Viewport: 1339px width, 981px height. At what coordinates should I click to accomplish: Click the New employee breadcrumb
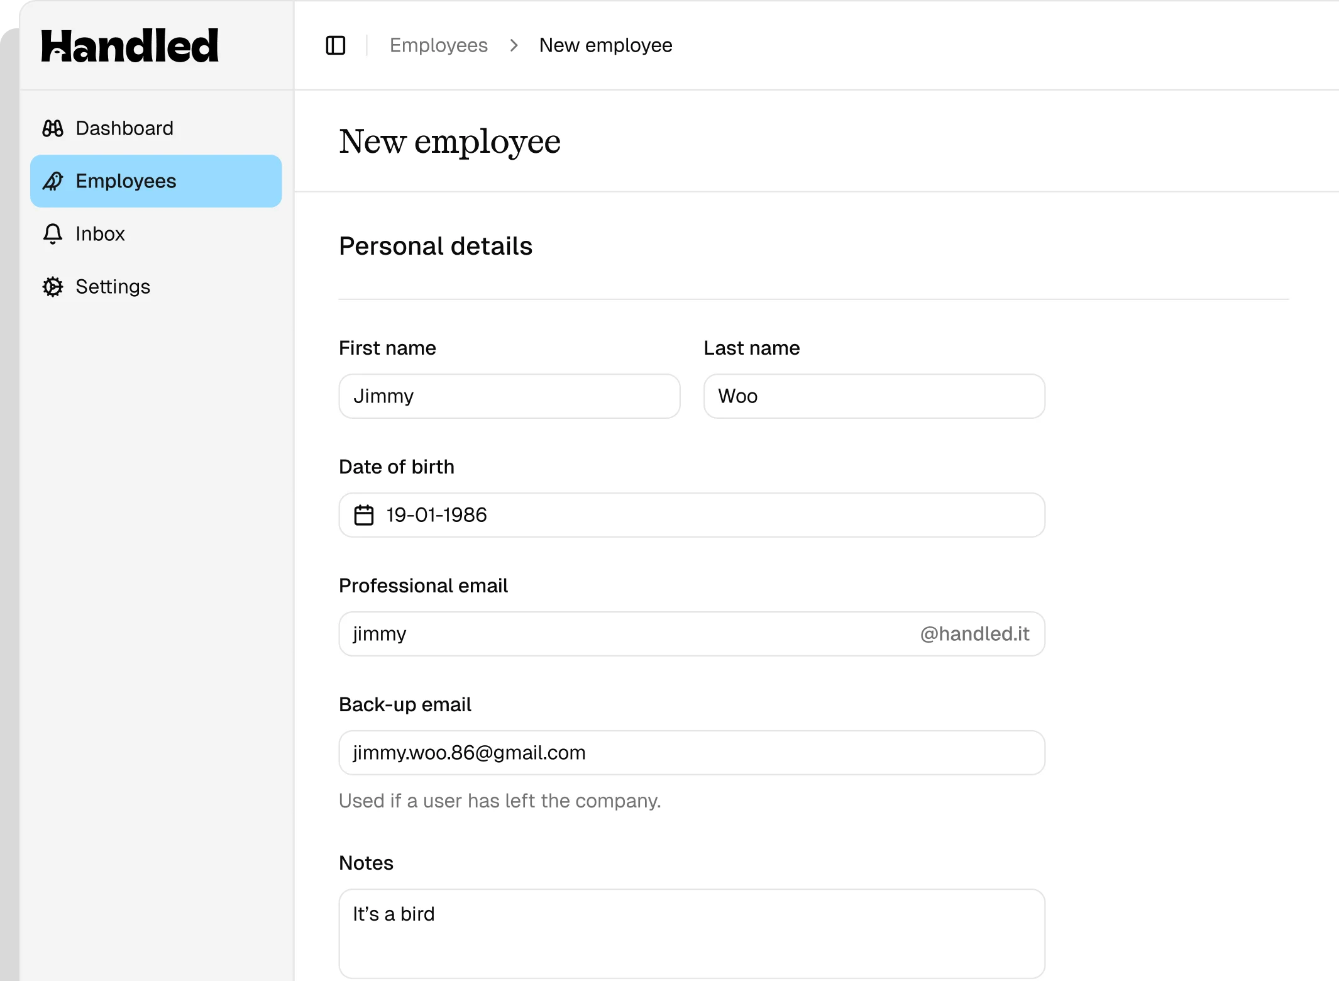pyautogui.click(x=605, y=45)
